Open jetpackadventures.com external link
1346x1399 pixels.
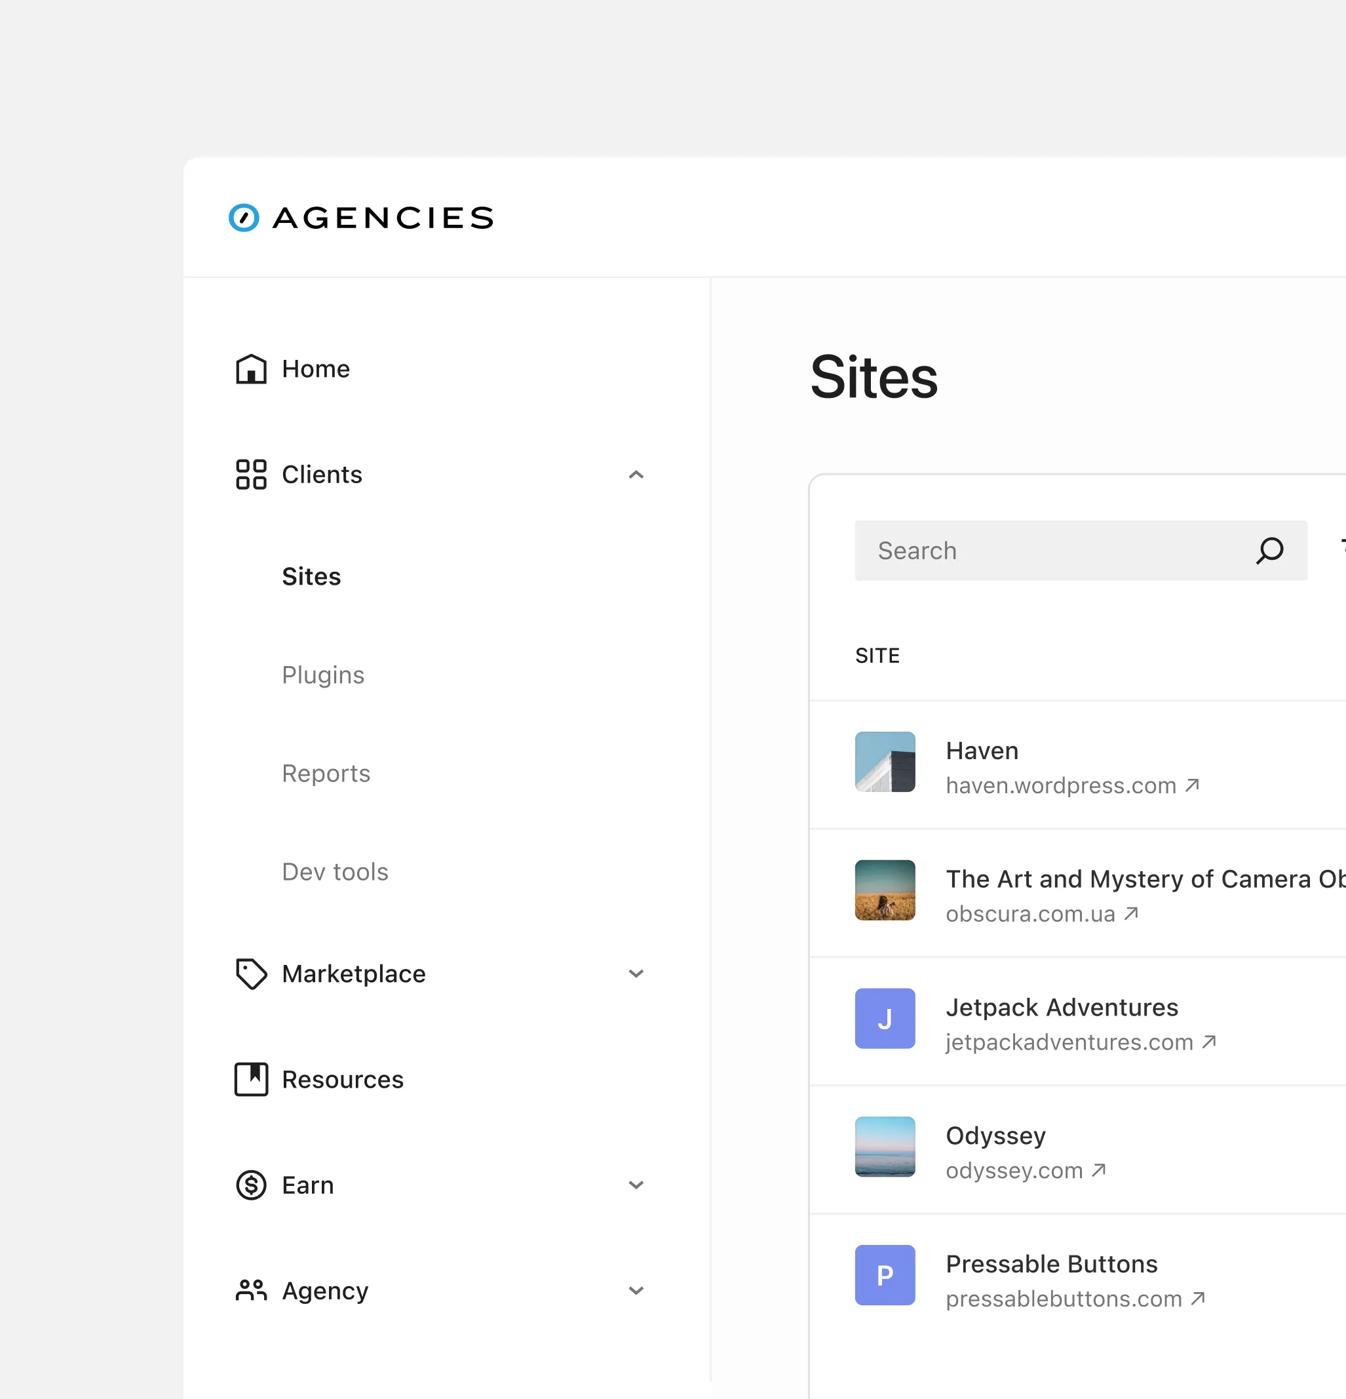pyautogui.click(x=1080, y=1042)
